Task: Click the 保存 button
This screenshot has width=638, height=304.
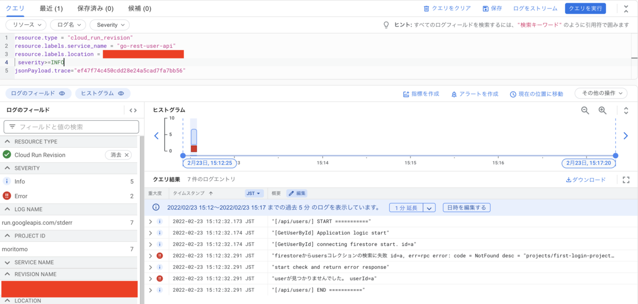Action: pyautogui.click(x=492, y=9)
